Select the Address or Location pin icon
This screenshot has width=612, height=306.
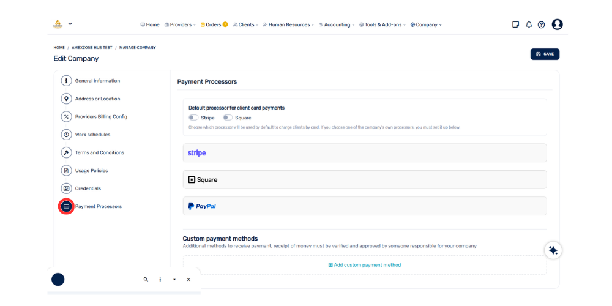click(x=66, y=99)
